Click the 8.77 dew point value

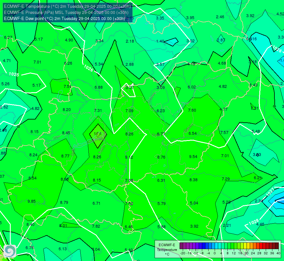pyautogui.click(x=65, y=156)
